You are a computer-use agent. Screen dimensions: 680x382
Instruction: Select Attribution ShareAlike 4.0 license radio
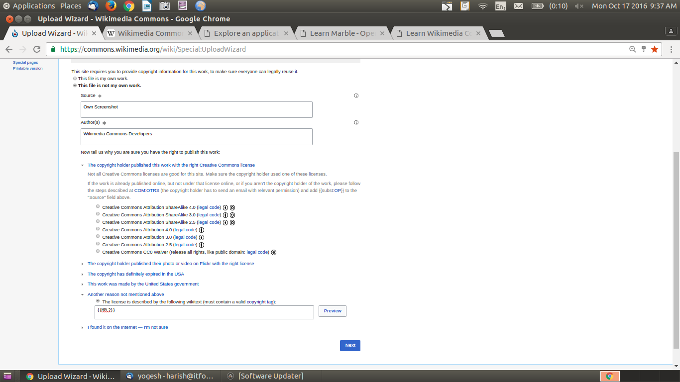(x=98, y=206)
